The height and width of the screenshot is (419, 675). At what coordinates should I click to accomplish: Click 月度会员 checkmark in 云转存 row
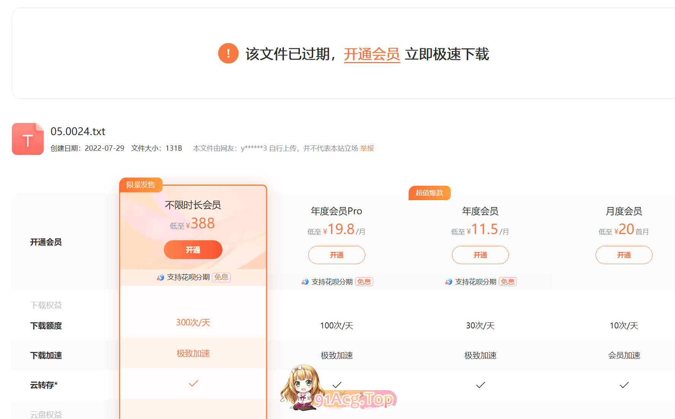pyautogui.click(x=624, y=385)
